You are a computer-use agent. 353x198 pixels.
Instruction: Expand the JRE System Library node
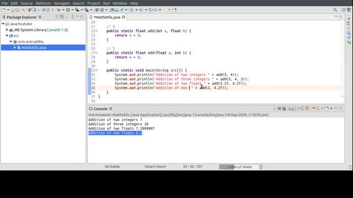click(x=7, y=30)
